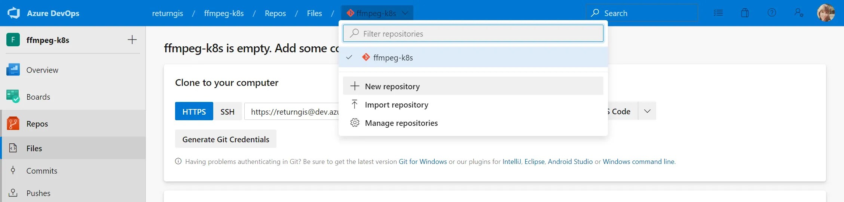This screenshot has width=844, height=202.
Task: Collapse the ffmpeg-k8s repository dropdown
Action: point(377,13)
